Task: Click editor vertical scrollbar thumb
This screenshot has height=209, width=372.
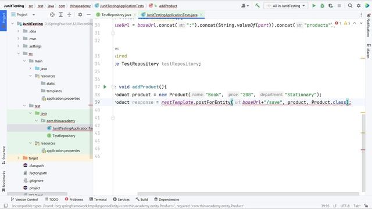Action: tap(363, 153)
